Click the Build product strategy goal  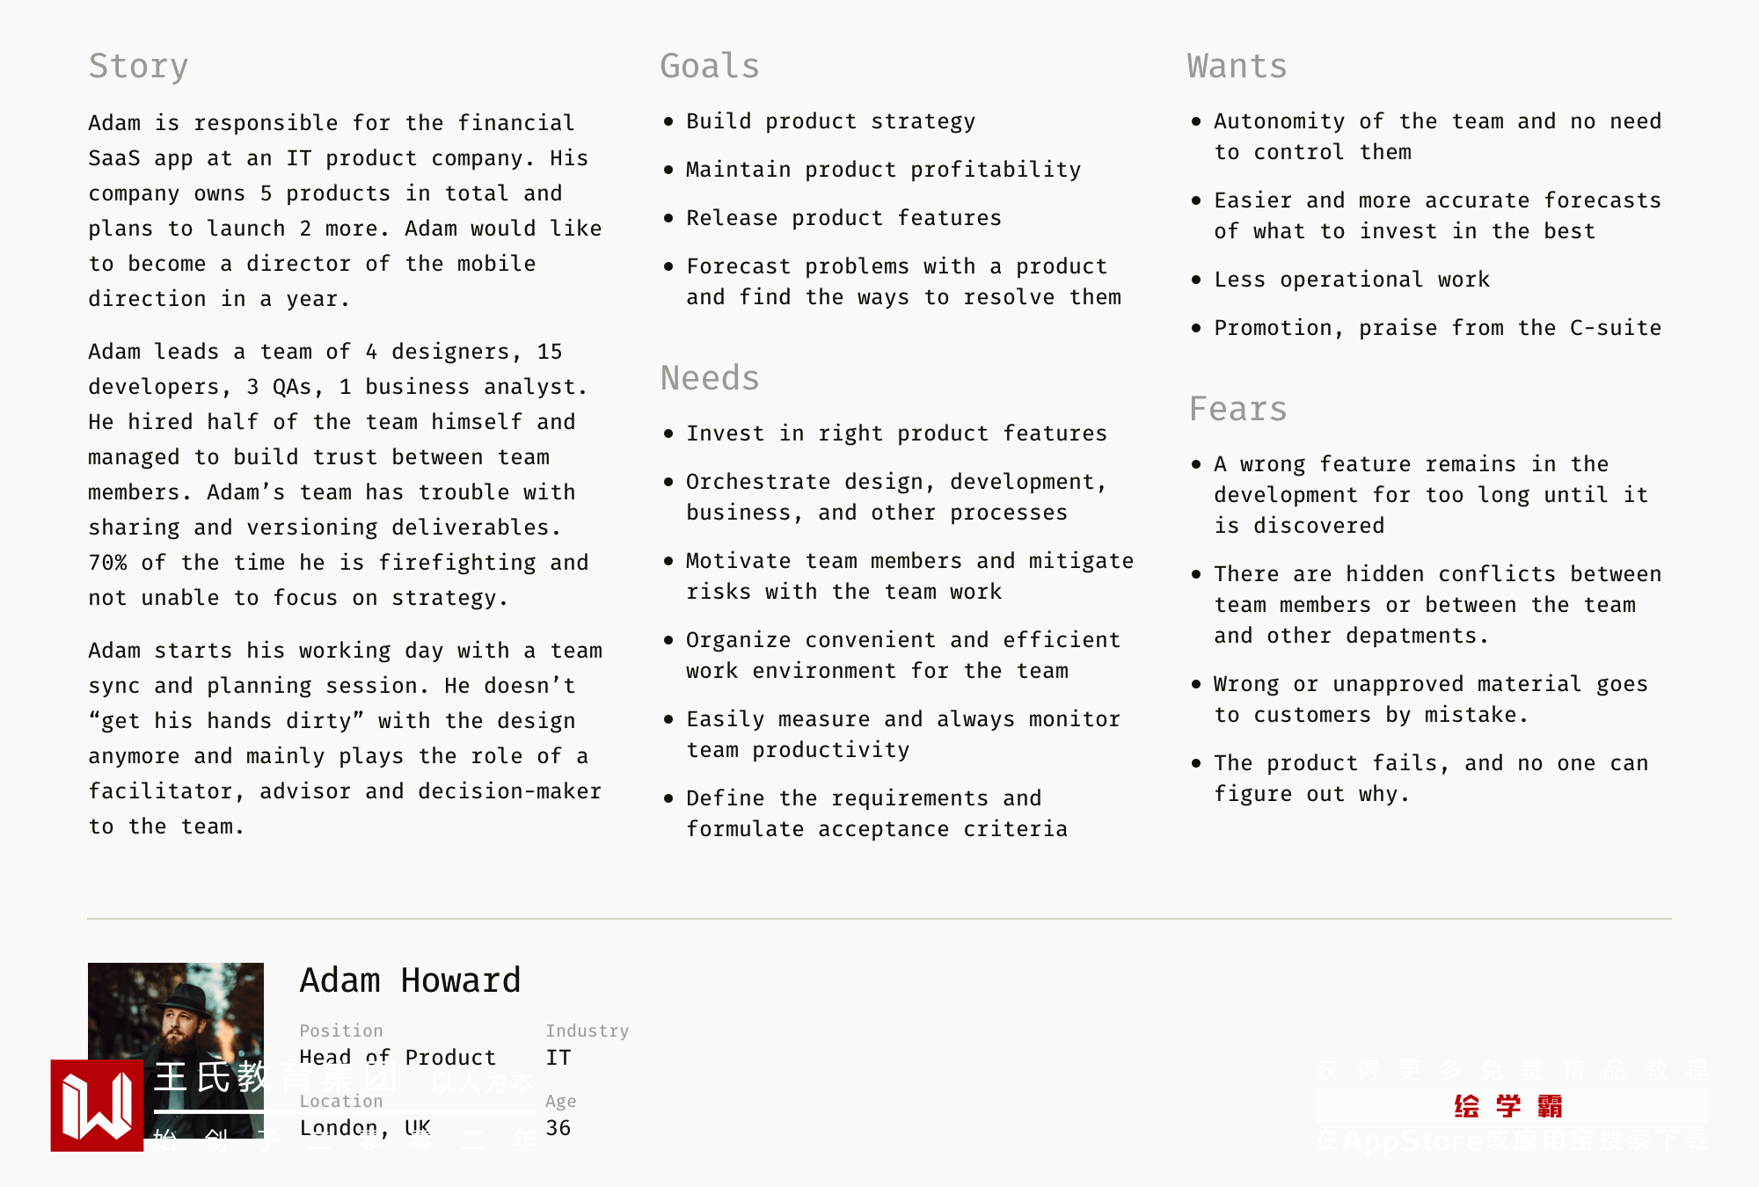pos(830,121)
